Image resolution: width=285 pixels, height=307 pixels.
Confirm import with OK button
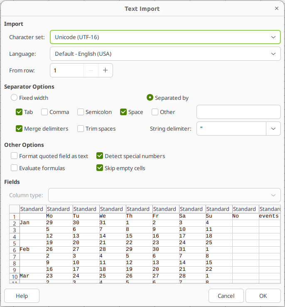(263, 296)
